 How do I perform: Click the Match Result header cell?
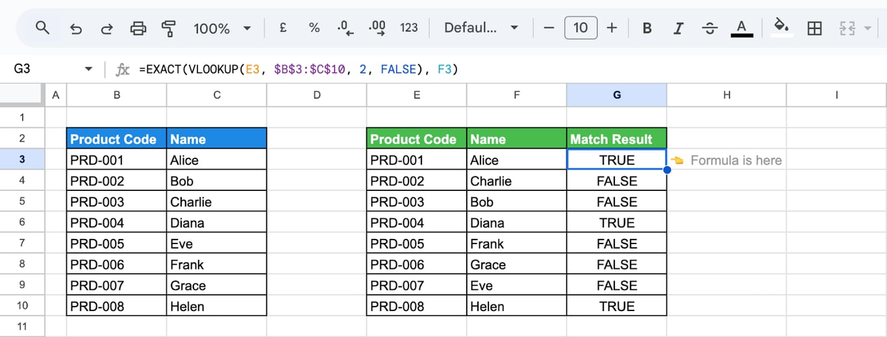pos(617,139)
